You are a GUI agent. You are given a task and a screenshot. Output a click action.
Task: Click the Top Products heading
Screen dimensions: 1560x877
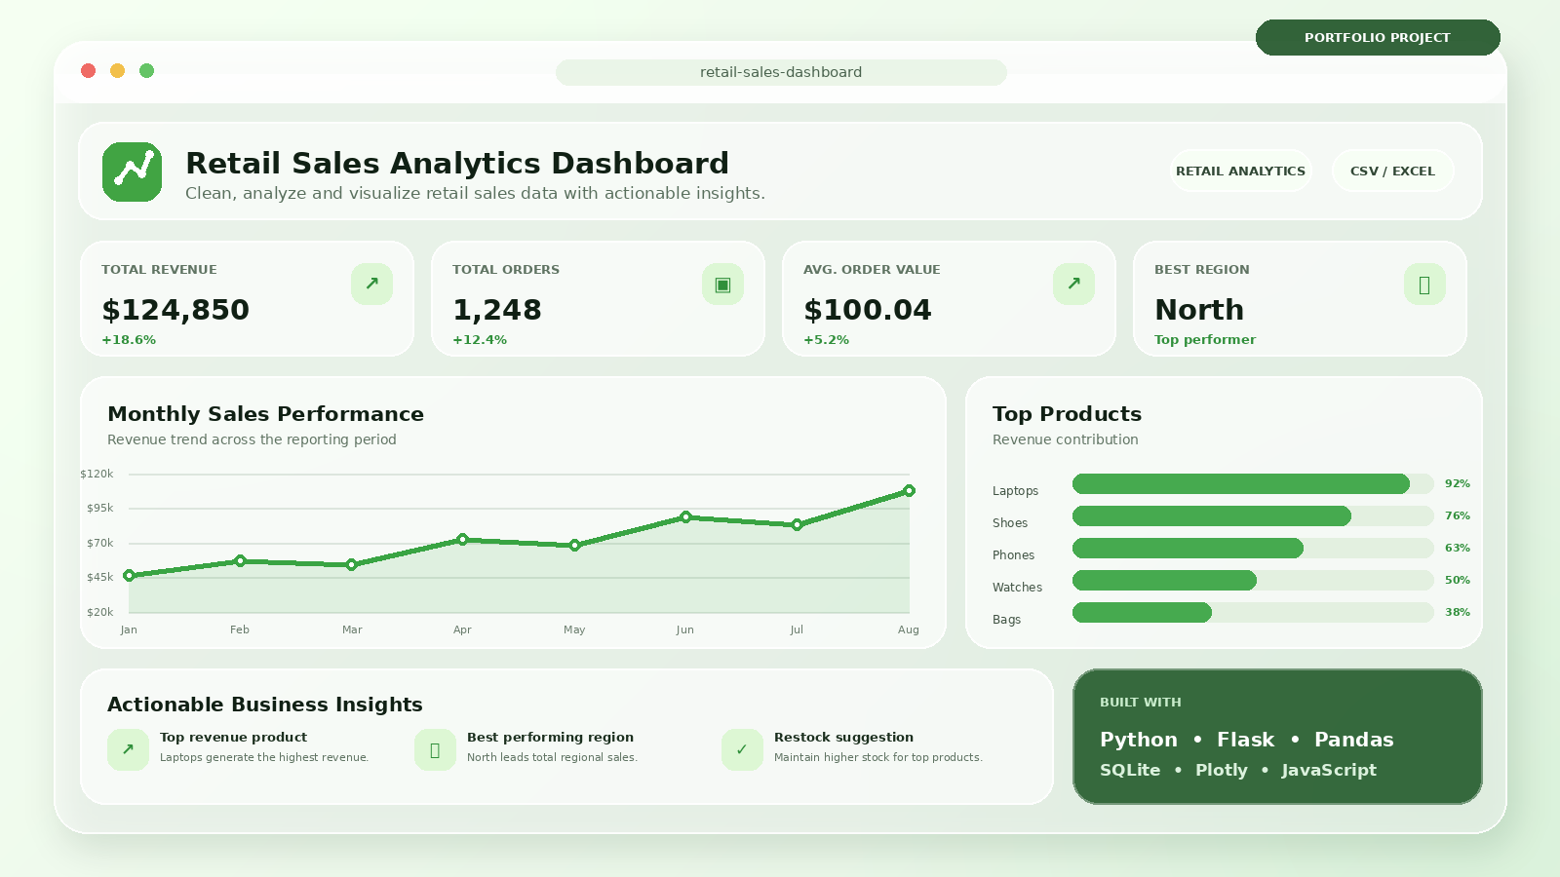click(1067, 414)
